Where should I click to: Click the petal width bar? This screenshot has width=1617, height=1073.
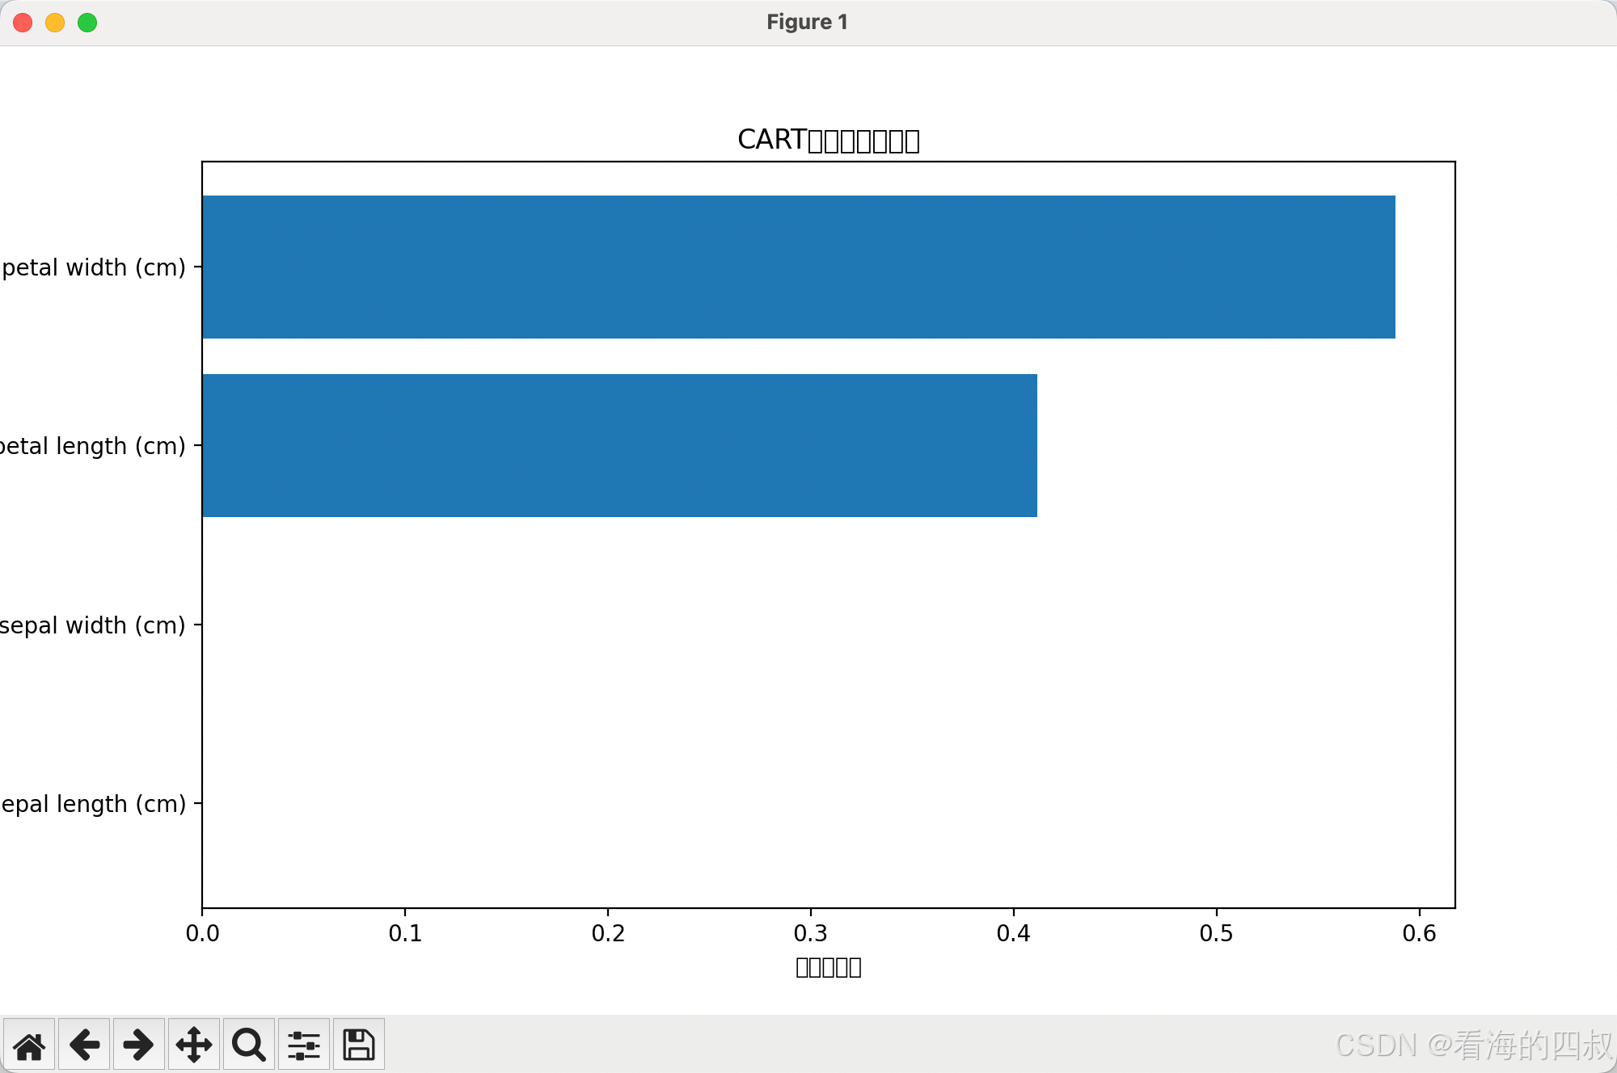click(x=798, y=267)
